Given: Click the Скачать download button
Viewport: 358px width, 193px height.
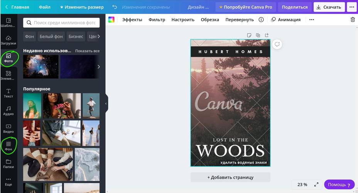Looking at the screenshot, I should [x=329, y=7].
